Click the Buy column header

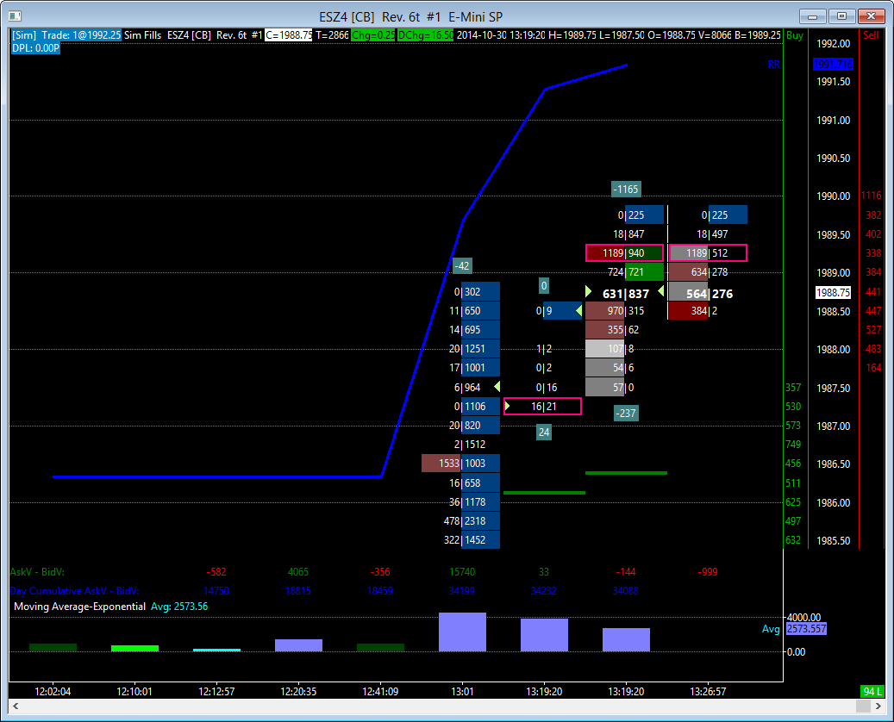(794, 35)
